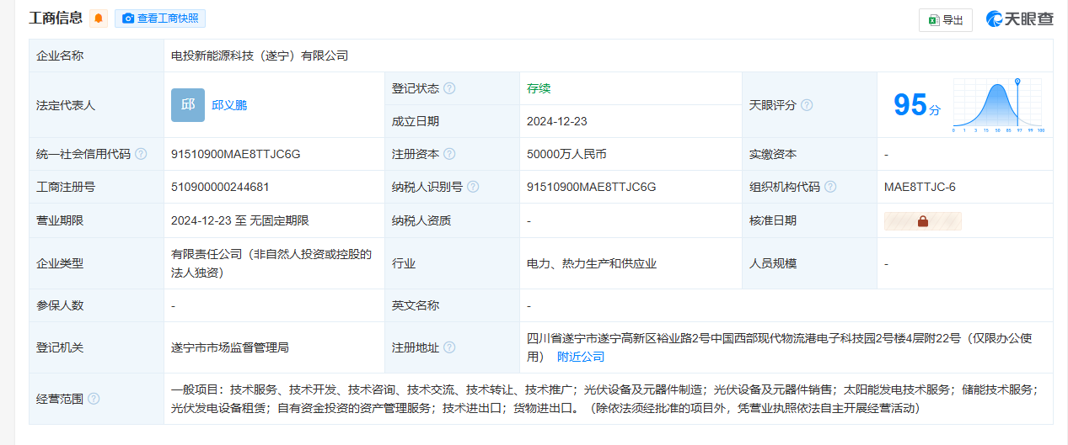This screenshot has width=1068, height=445.
Task: Open legal representative 邱义鹏 link
Action: tap(229, 105)
